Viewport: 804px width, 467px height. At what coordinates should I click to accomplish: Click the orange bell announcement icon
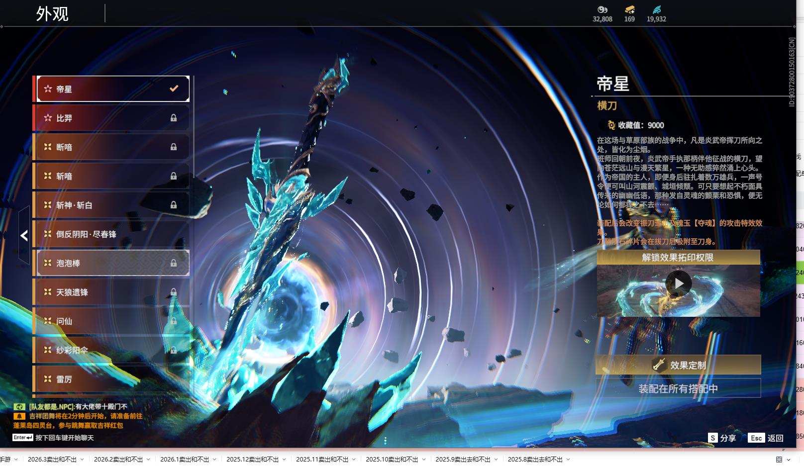[x=19, y=416]
